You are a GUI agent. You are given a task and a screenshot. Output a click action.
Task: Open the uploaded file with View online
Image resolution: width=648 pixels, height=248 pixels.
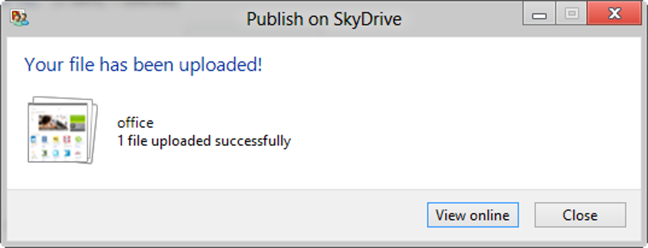473,215
